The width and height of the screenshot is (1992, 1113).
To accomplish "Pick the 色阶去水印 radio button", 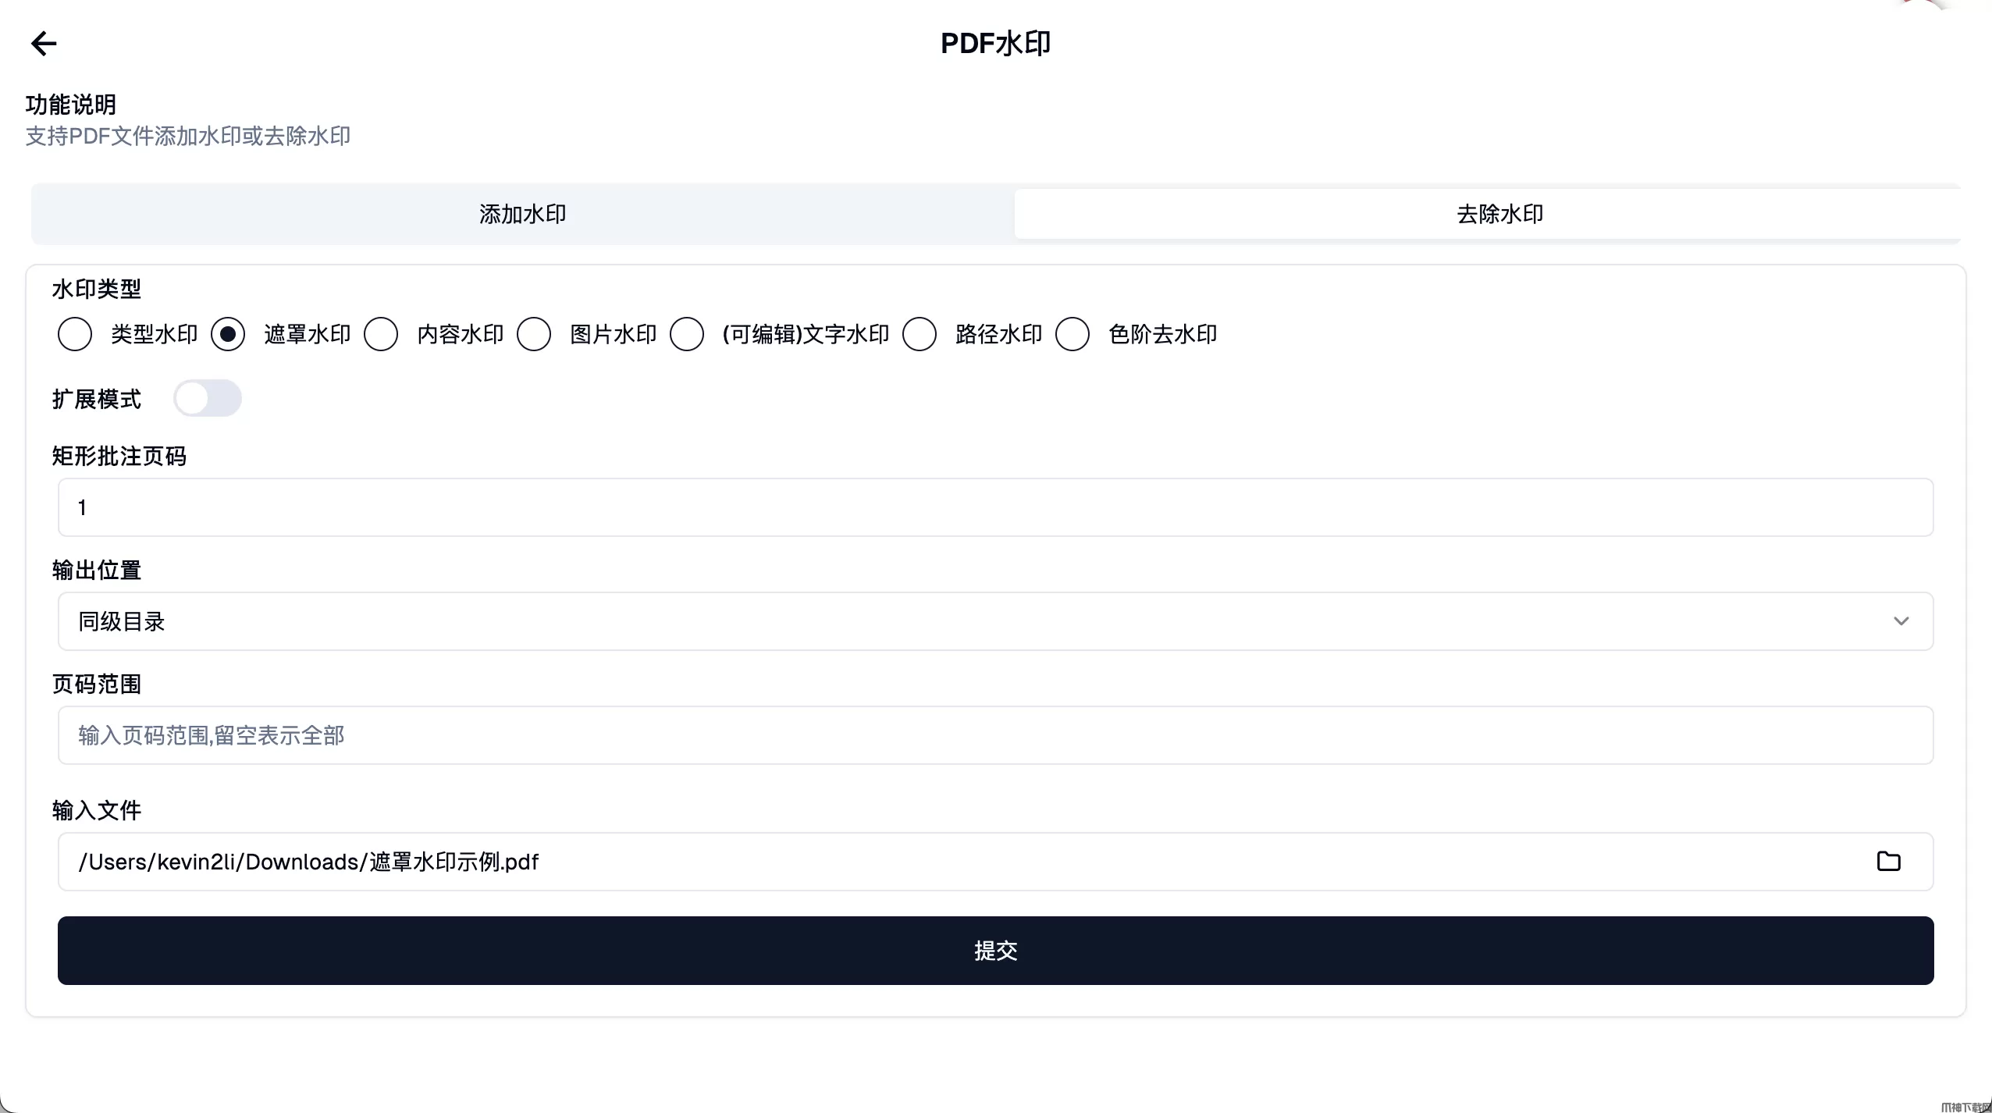I will coord(1072,334).
